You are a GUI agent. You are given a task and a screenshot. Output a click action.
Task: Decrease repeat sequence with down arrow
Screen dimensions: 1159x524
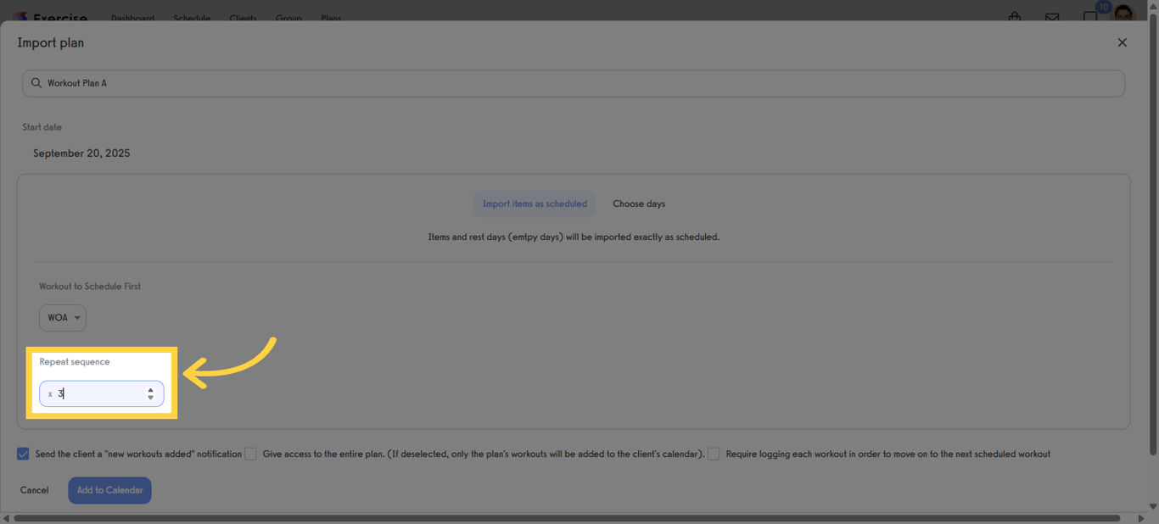[x=150, y=398]
